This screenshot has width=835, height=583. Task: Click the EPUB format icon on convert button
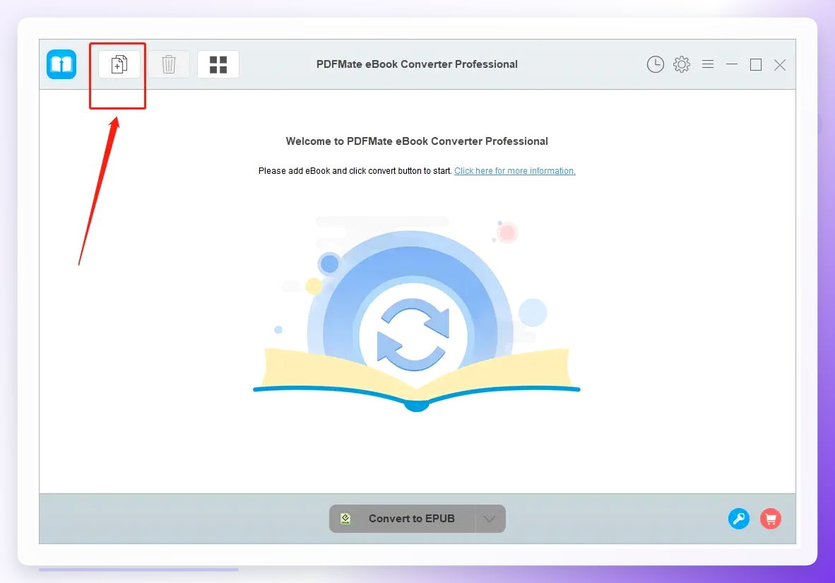[x=345, y=519]
